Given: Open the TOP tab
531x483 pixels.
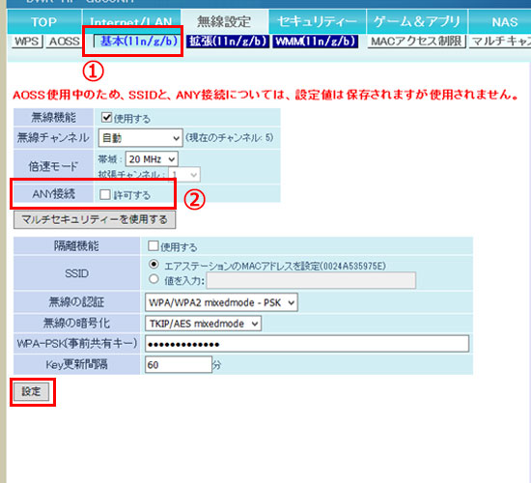Looking at the screenshot, I should coord(44,21).
